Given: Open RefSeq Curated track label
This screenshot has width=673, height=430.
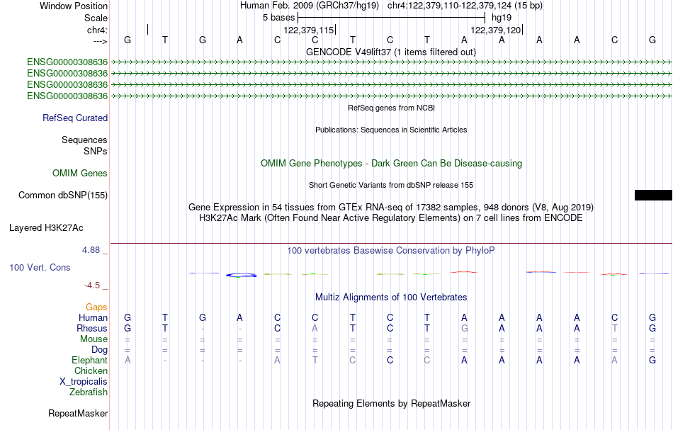Looking at the screenshot, I should [75, 118].
